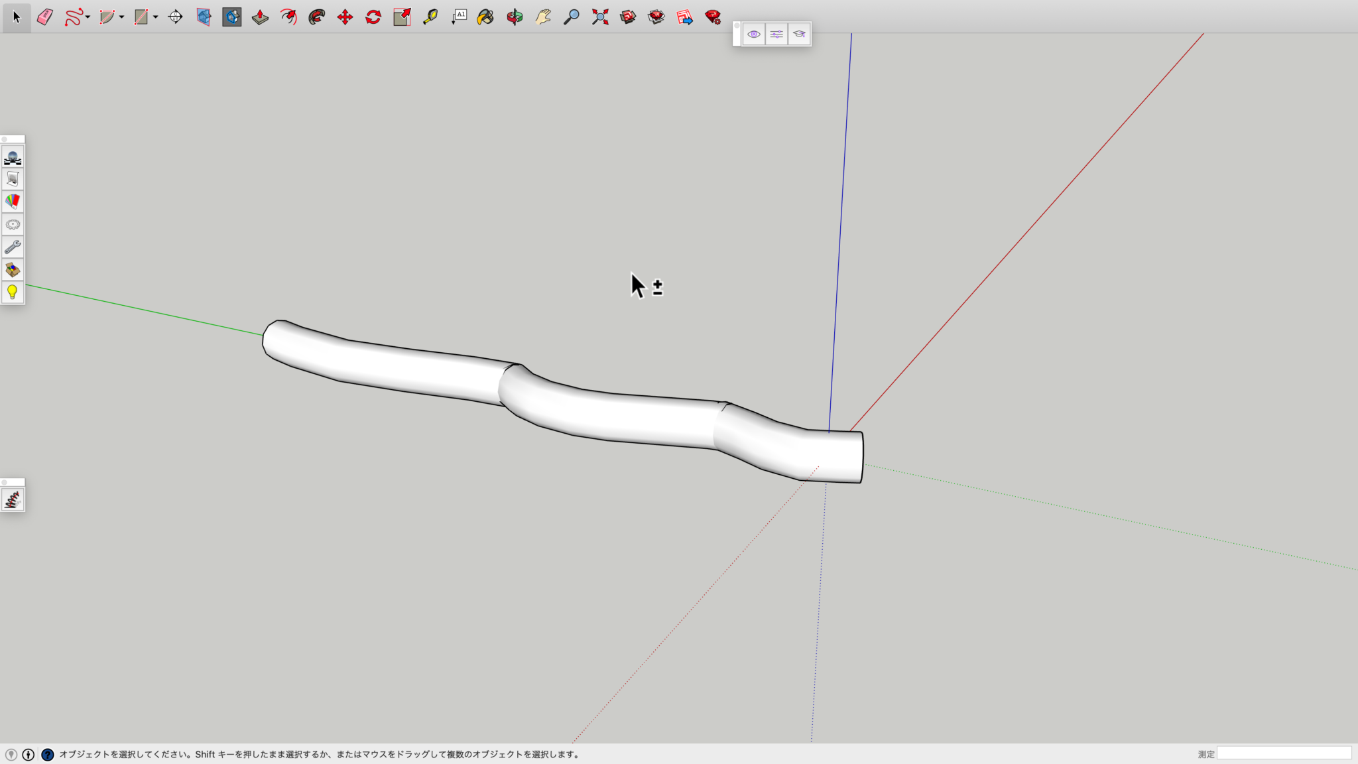Click the color fan swatches icon

click(13, 202)
